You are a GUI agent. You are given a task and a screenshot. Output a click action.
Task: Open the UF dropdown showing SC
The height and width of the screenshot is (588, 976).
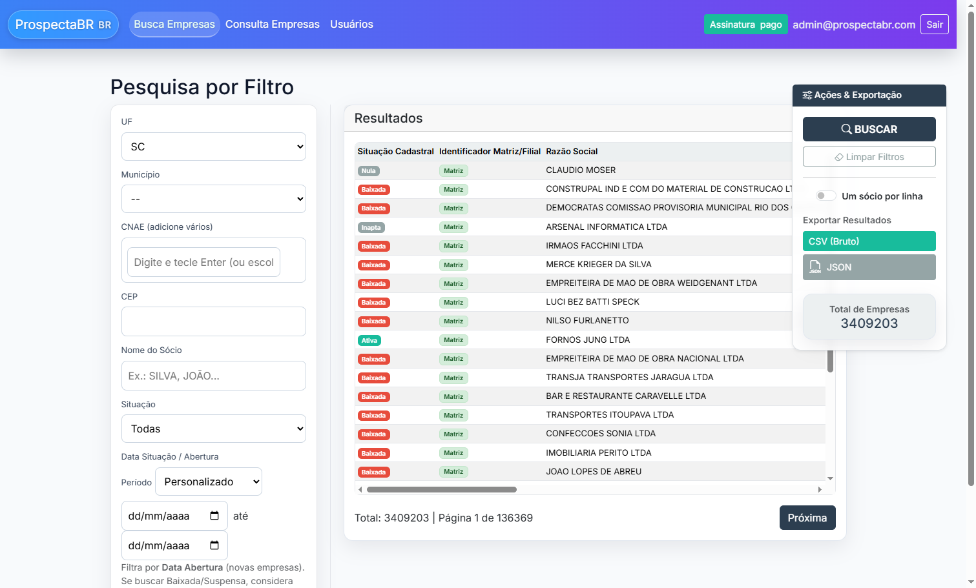[213, 147]
